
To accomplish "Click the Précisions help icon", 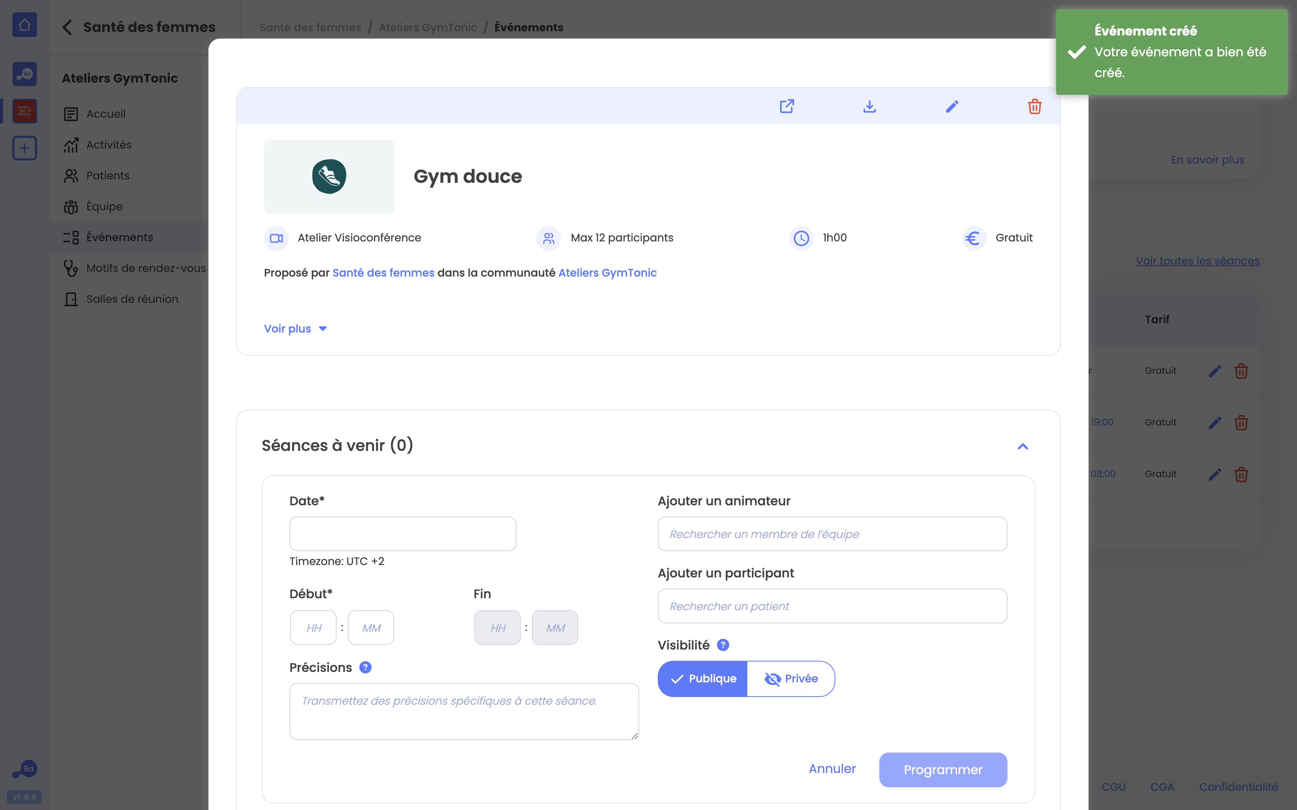I will (x=366, y=668).
